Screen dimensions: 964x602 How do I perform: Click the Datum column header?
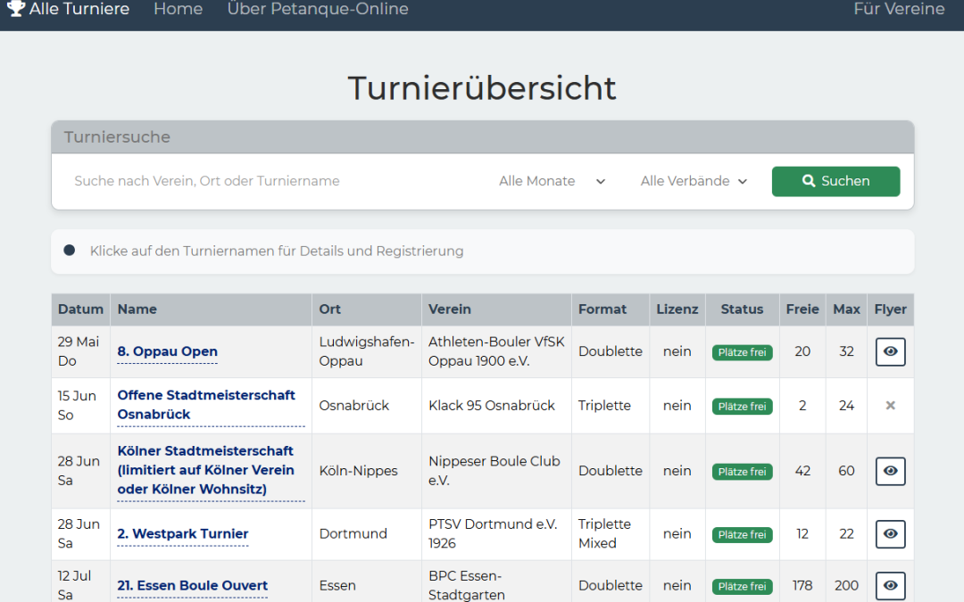[x=80, y=309]
